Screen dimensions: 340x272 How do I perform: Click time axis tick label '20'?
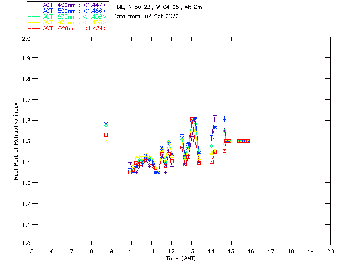pos(330,251)
